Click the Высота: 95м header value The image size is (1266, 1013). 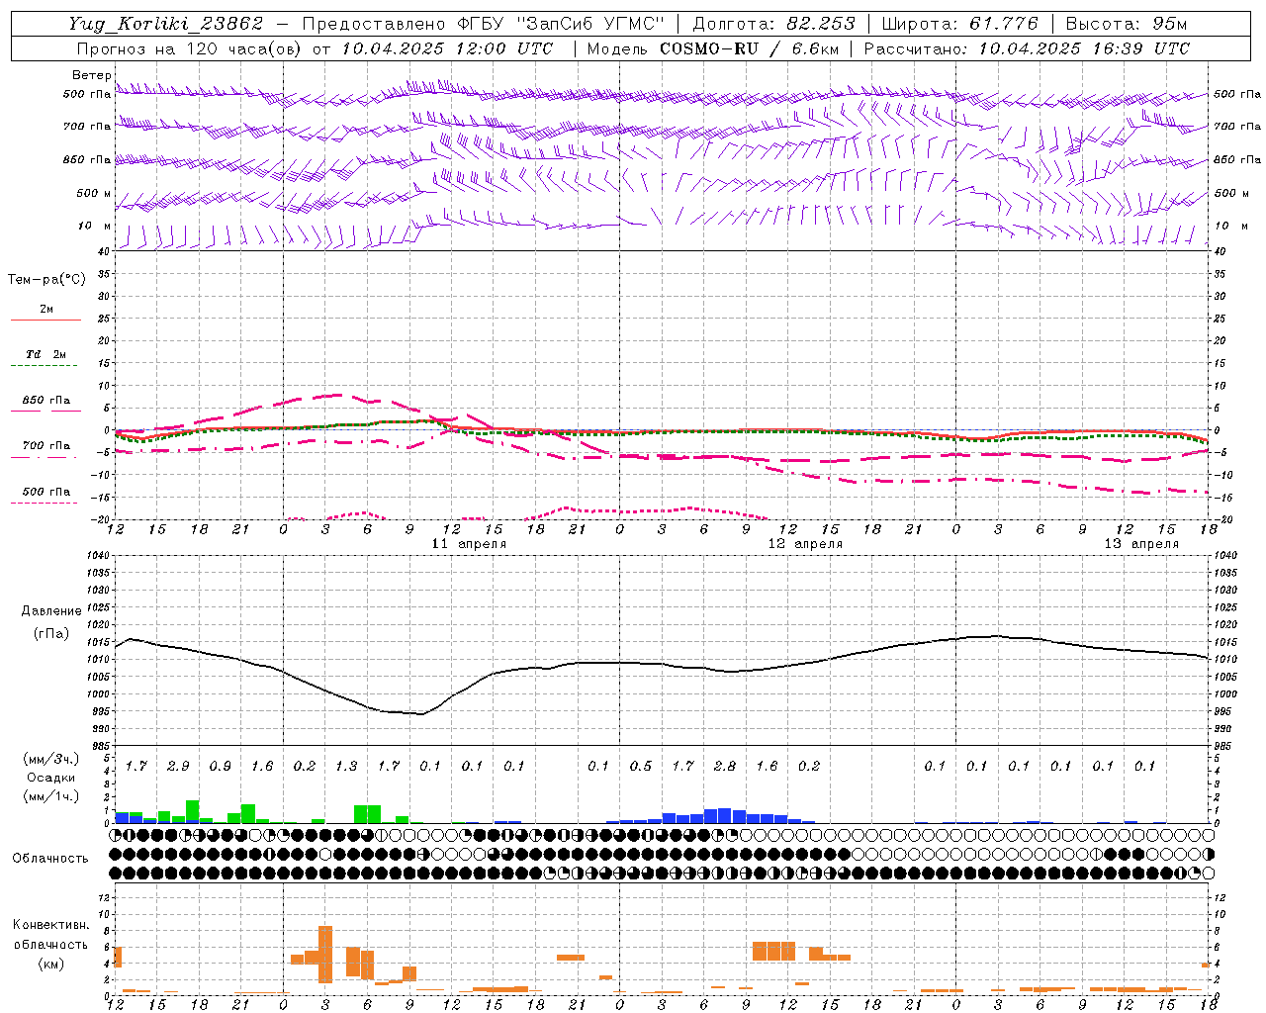point(1125,24)
